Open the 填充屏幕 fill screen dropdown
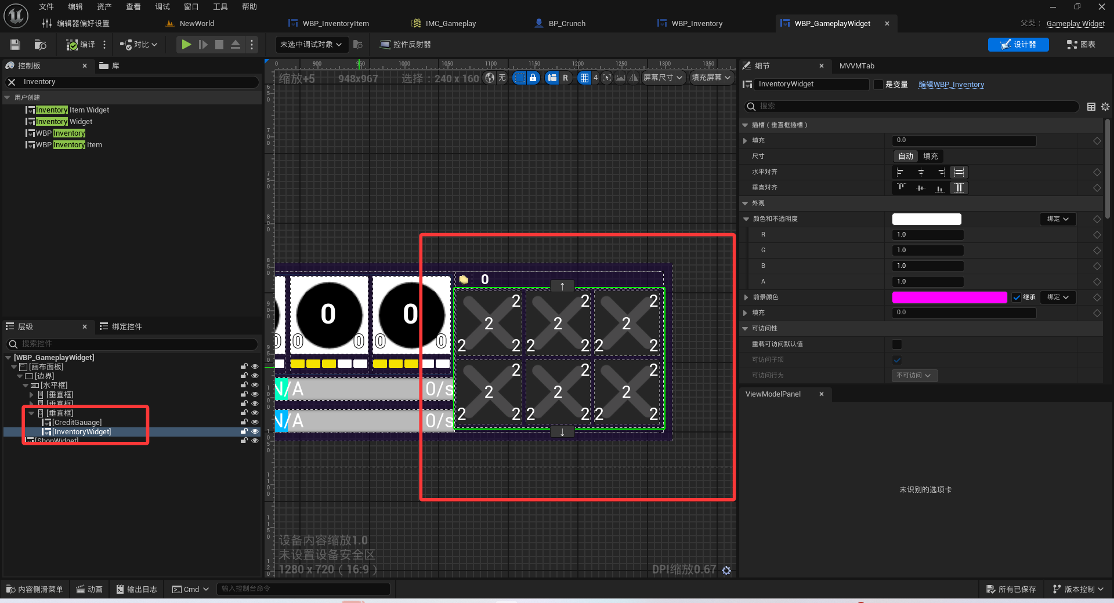The height and width of the screenshot is (603, 1114). tap(711, 78)
